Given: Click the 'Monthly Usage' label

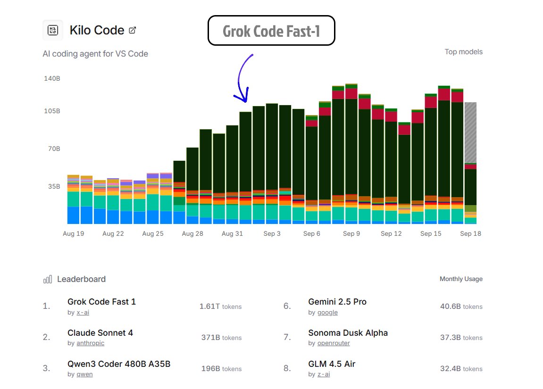Looking at the screenshot, I should pyautogui.click(x=461, y=279).
